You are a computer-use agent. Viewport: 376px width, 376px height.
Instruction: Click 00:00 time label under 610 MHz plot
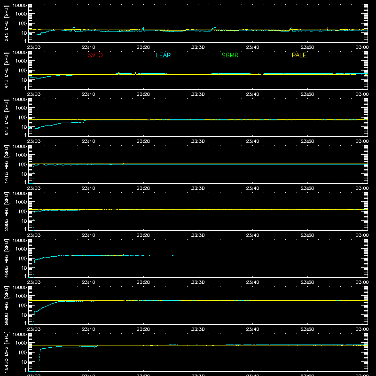pos(362,141)
